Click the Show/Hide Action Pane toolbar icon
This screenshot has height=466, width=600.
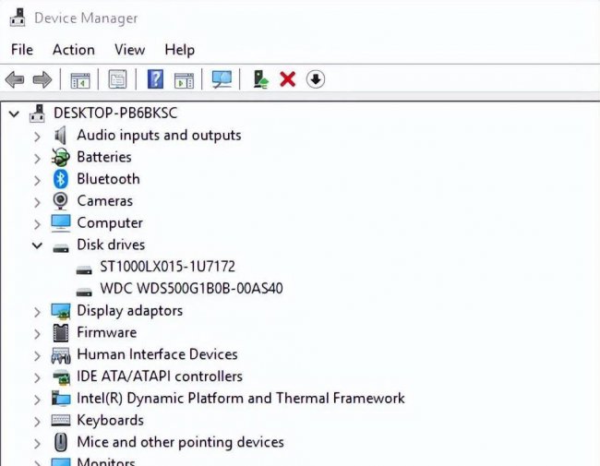click(184, 80)
